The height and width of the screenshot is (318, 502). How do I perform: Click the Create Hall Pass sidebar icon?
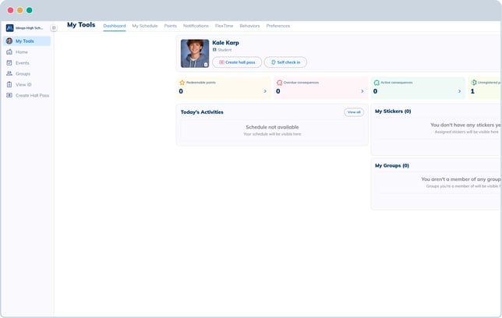[x=9, y=96]
